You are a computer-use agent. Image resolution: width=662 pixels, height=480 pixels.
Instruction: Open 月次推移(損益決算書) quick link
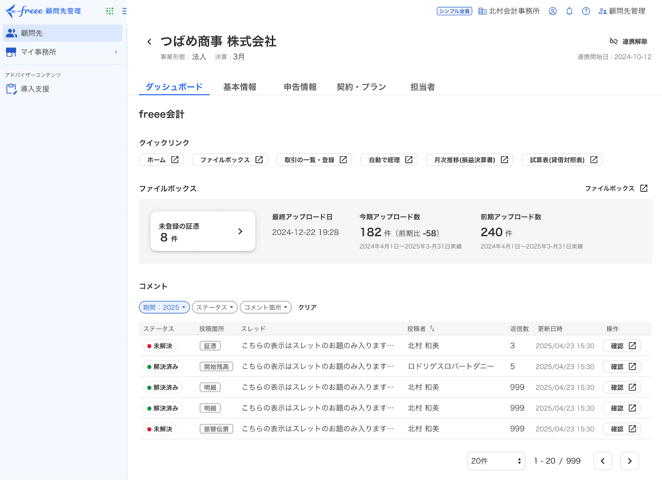tap(469, 160)
